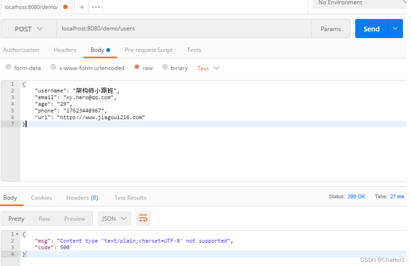Open a new request tab with the plus icon

(x=81, y=7)
